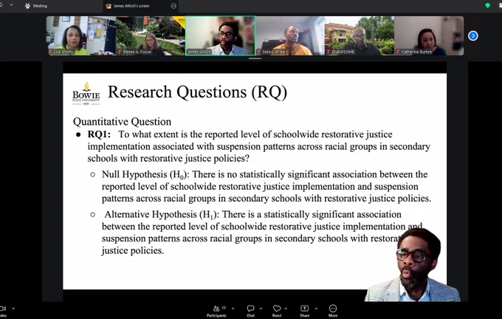Switch to the Meeting tab
Viewport: 502px width, 319px height.
pyautogui.click(x=36, y=6)
